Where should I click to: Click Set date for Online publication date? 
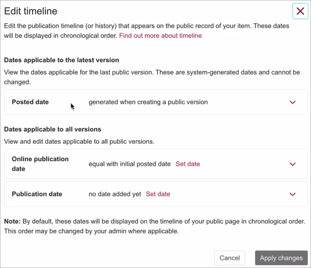pyautogui.click(x=188, y=164)
